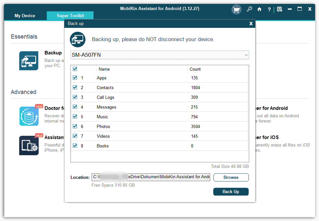The width and height of the screenshot is (319, 221).
Task: Select the Contacts row name
Action: tap(105, 88)
